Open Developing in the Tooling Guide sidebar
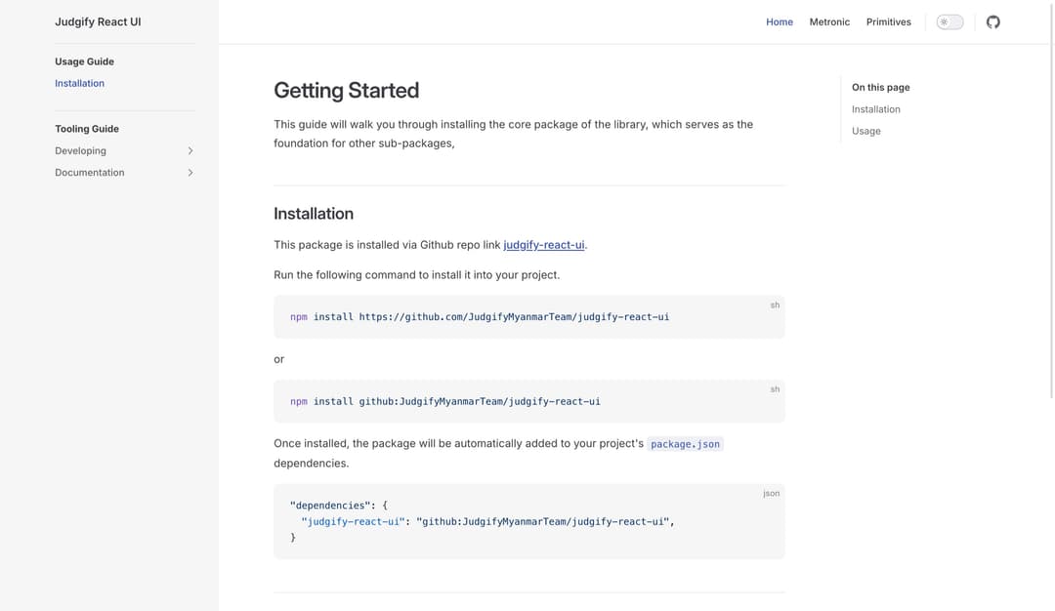This screenshot has height=611, width=1055. click(x=81, y=151)
